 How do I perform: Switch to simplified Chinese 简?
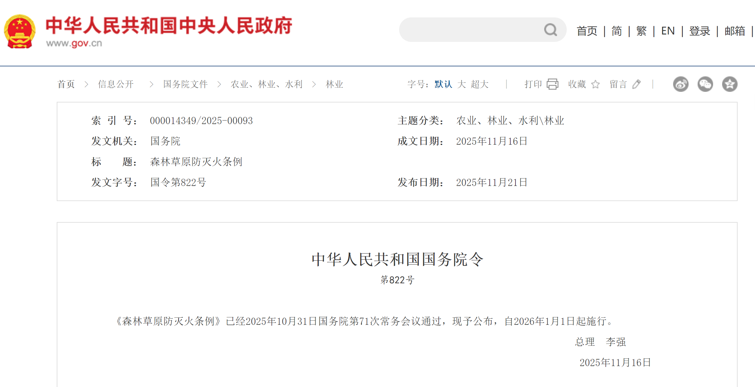coord(616,31)
